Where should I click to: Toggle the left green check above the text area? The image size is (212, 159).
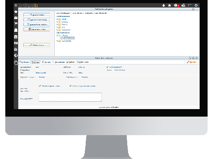click(x=40, y=86)
